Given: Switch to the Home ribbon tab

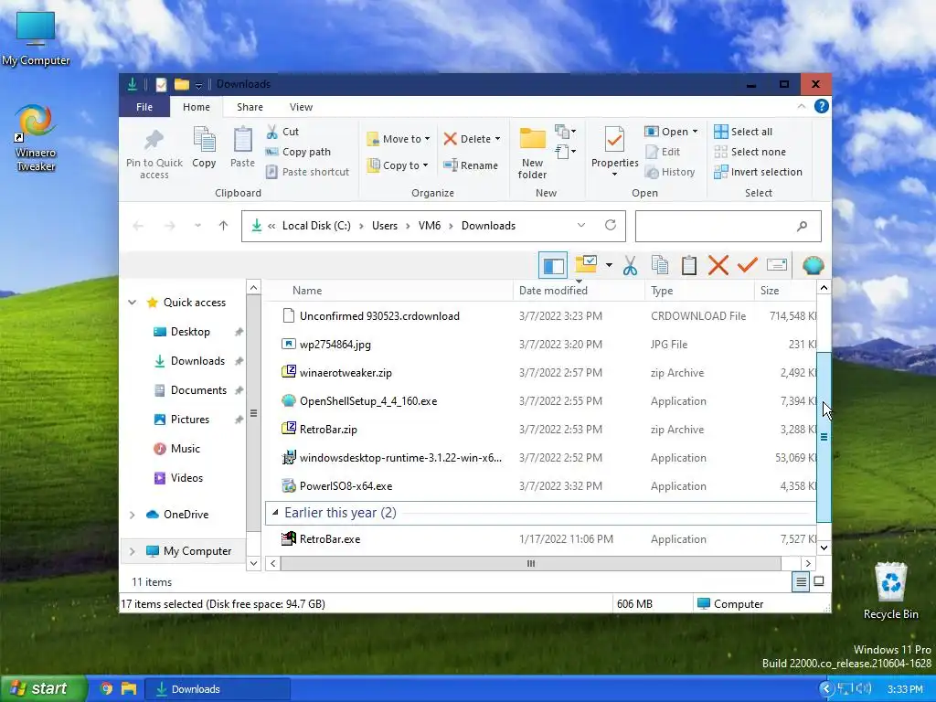Looking at the screenshot, I should click(x=197, y=107).
